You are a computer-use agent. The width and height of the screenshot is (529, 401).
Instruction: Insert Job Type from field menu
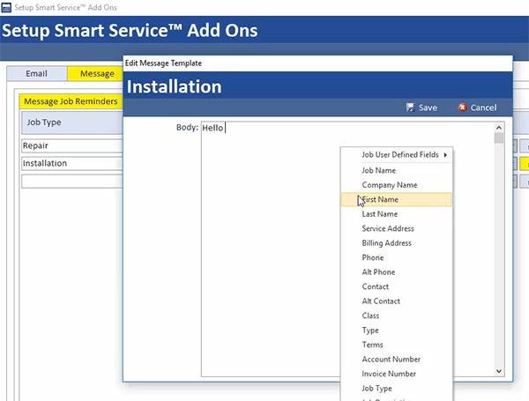pyautogui.click(x=397, y=388)
